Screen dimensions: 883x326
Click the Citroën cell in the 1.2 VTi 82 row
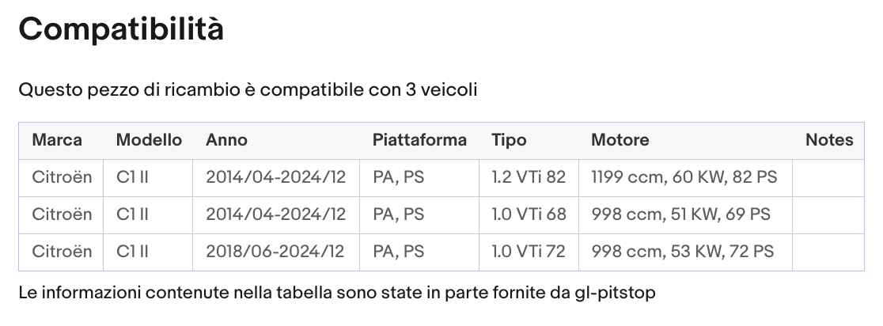[x=62, y=177]
